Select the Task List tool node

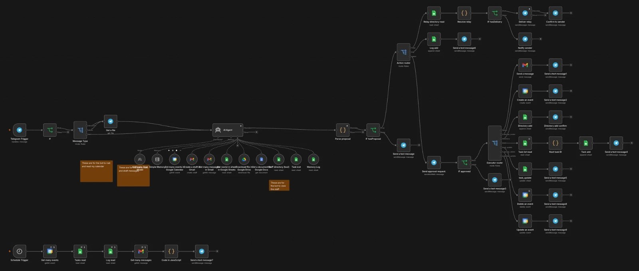tap(296, 159)
